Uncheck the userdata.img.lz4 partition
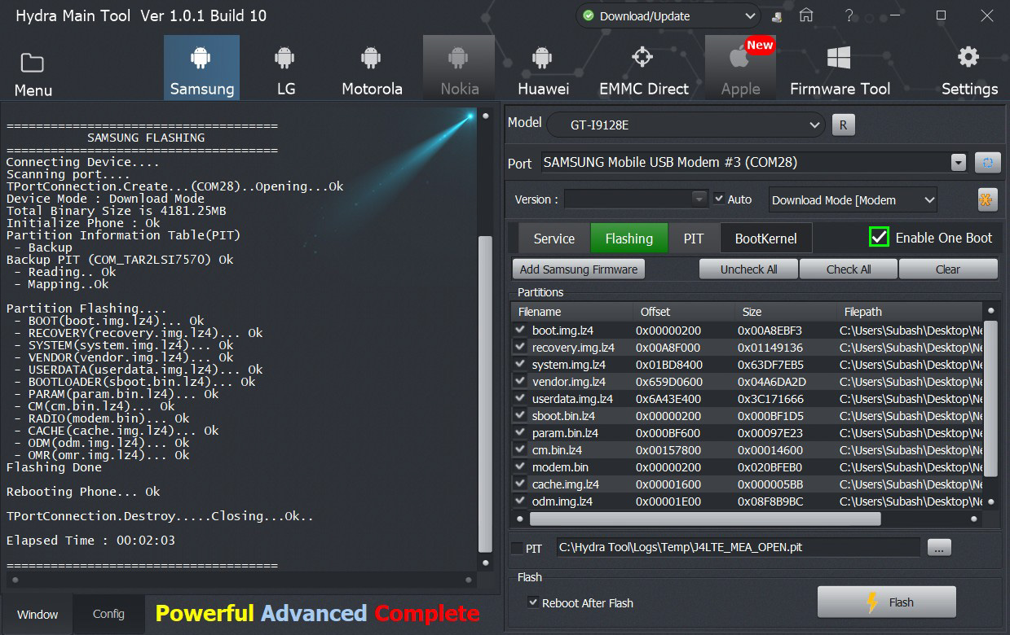1010x635 pixels. (x=520, y=398)
